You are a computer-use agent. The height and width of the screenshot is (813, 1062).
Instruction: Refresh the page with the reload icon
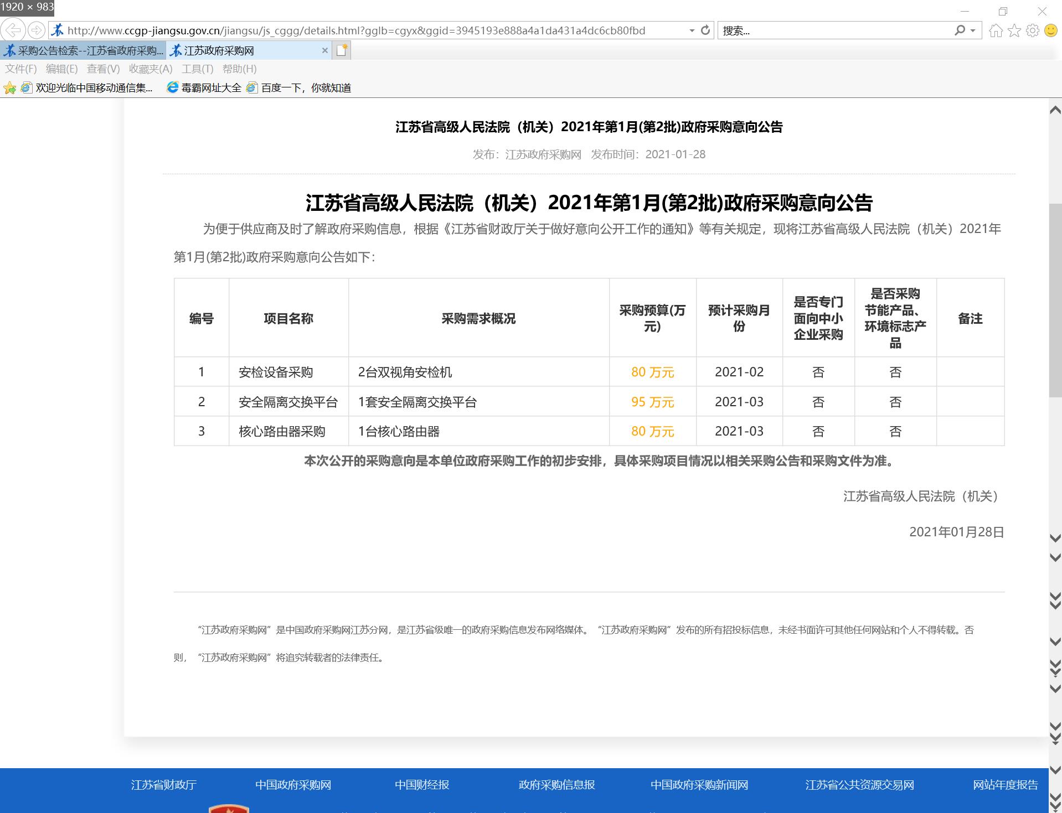[x=705, y=30]
